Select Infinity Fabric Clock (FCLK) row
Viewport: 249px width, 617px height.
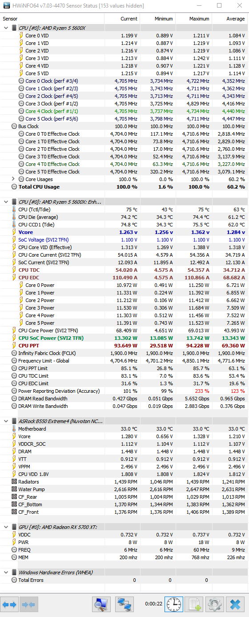[x=124, y=353]
